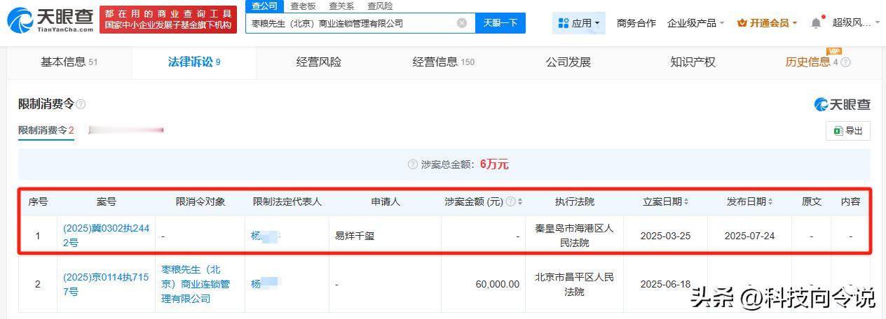
Task: Click the TianYanCha logo
Action: coord(50,21)
